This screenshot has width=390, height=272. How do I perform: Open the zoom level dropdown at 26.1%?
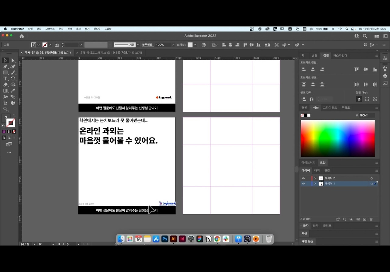(34, 244)
